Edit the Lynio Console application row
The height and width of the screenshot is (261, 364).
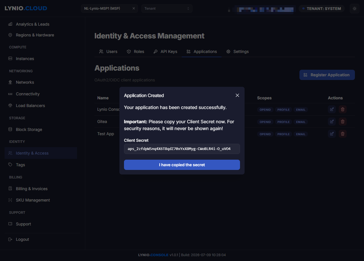pyautogui.click(x=332, y=109)
